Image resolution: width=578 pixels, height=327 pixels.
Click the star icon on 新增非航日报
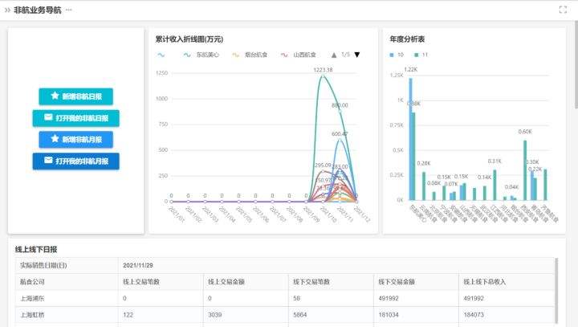coord(55,96)
